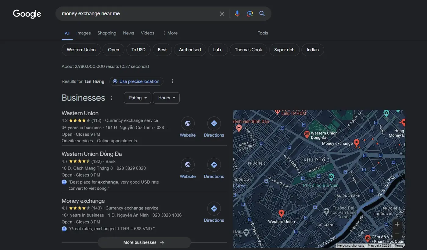This screenshot has width=427, height=250.
Task: Select the 'To USD' suggestion chip
Action: click(138, 50)
